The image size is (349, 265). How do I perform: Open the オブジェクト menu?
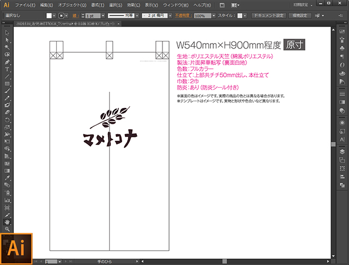tap(72, 5)
